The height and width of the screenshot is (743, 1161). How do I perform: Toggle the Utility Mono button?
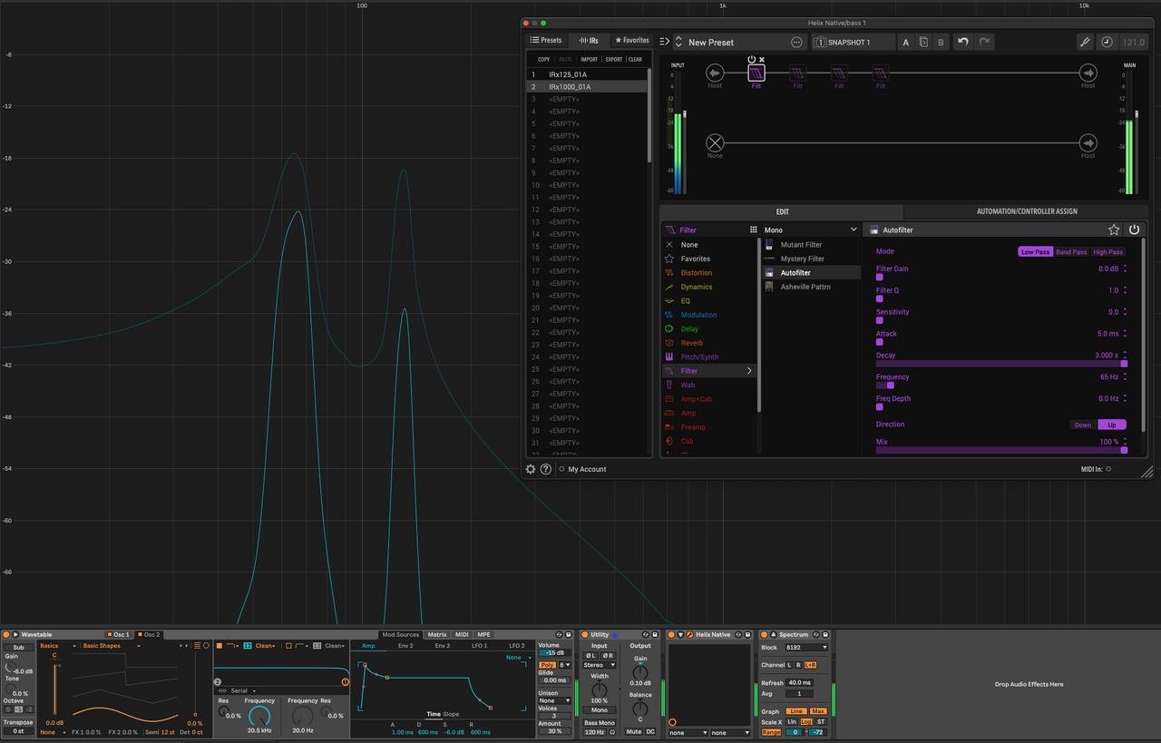click(600, 709)
